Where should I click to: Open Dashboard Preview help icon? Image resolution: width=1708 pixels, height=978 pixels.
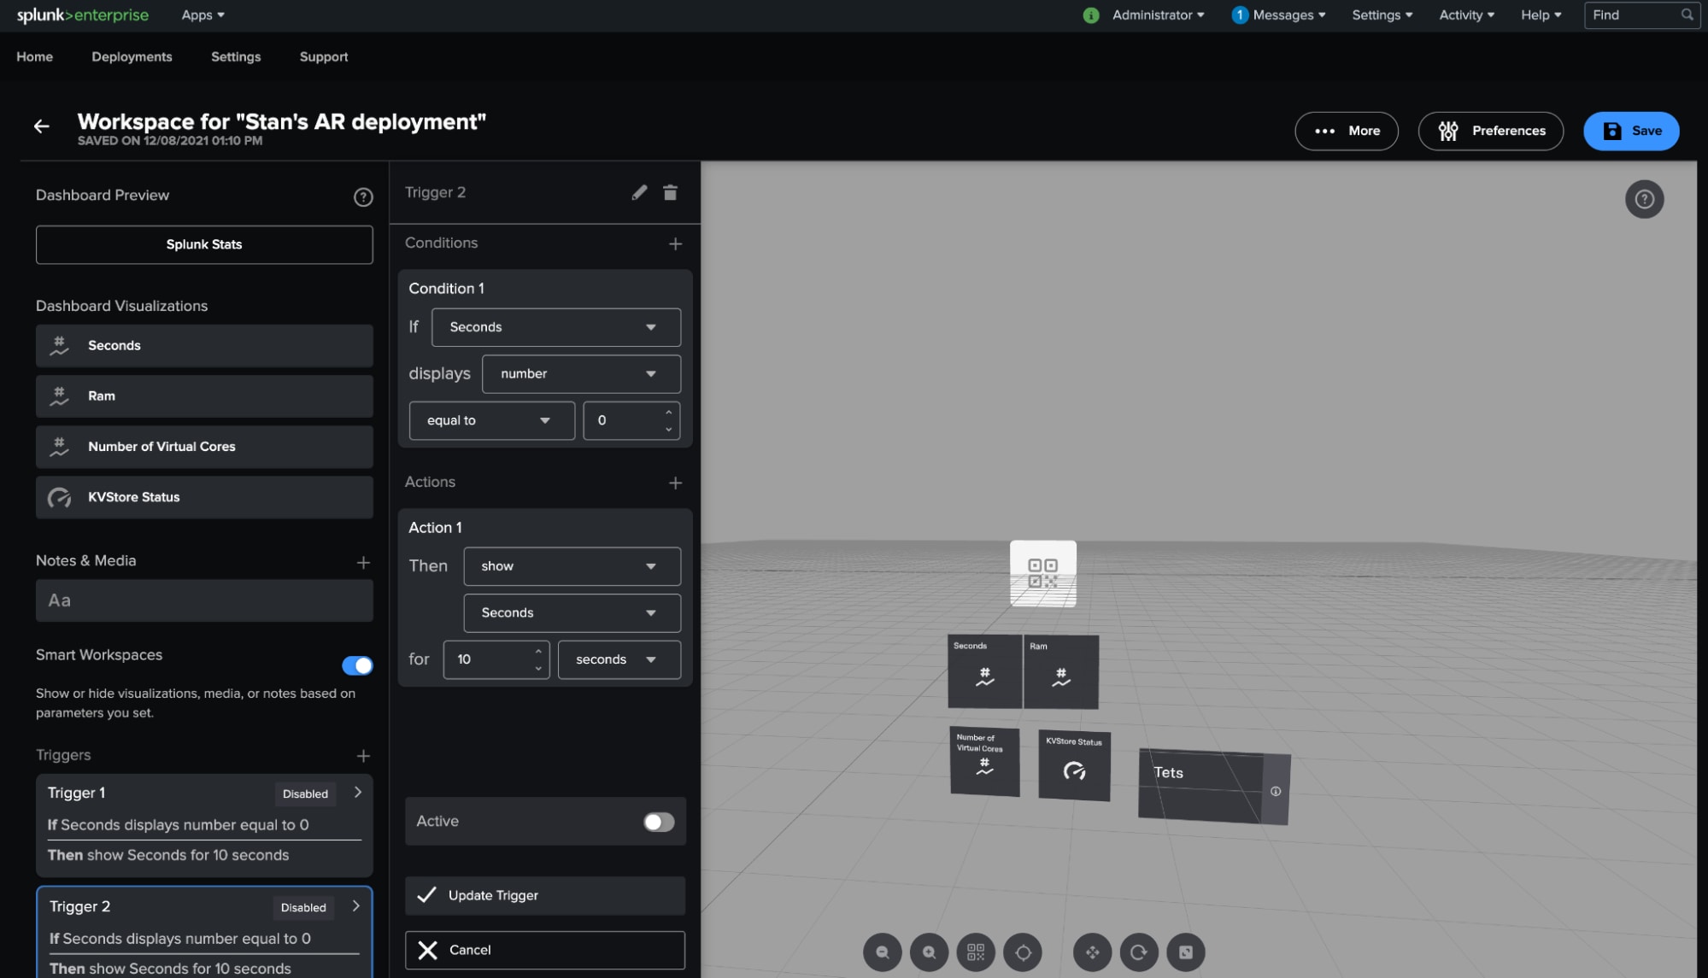363,197
